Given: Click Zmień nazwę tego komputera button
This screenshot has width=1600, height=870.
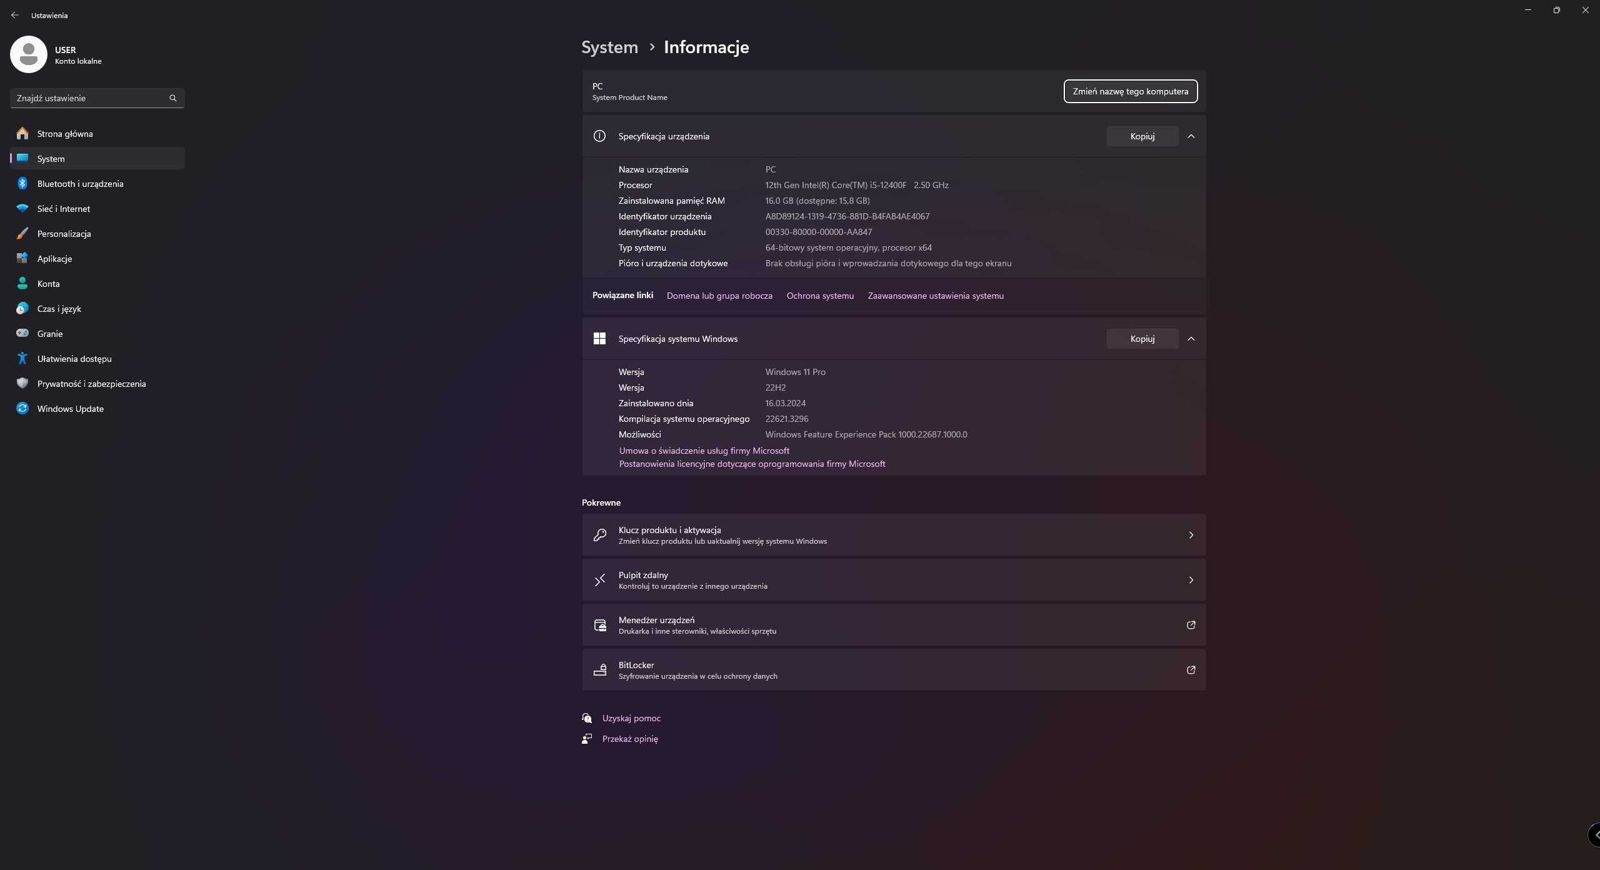Looking at the screenshot, I should (1130, 91).
